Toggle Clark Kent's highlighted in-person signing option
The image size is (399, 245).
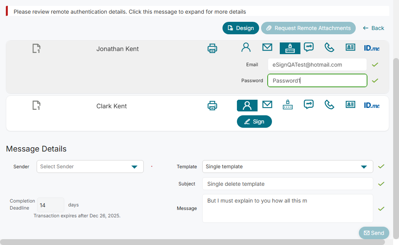247,106
